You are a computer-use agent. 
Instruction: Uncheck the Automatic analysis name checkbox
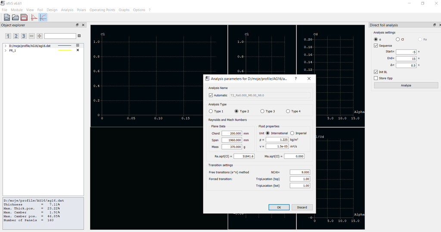[211, 95]
